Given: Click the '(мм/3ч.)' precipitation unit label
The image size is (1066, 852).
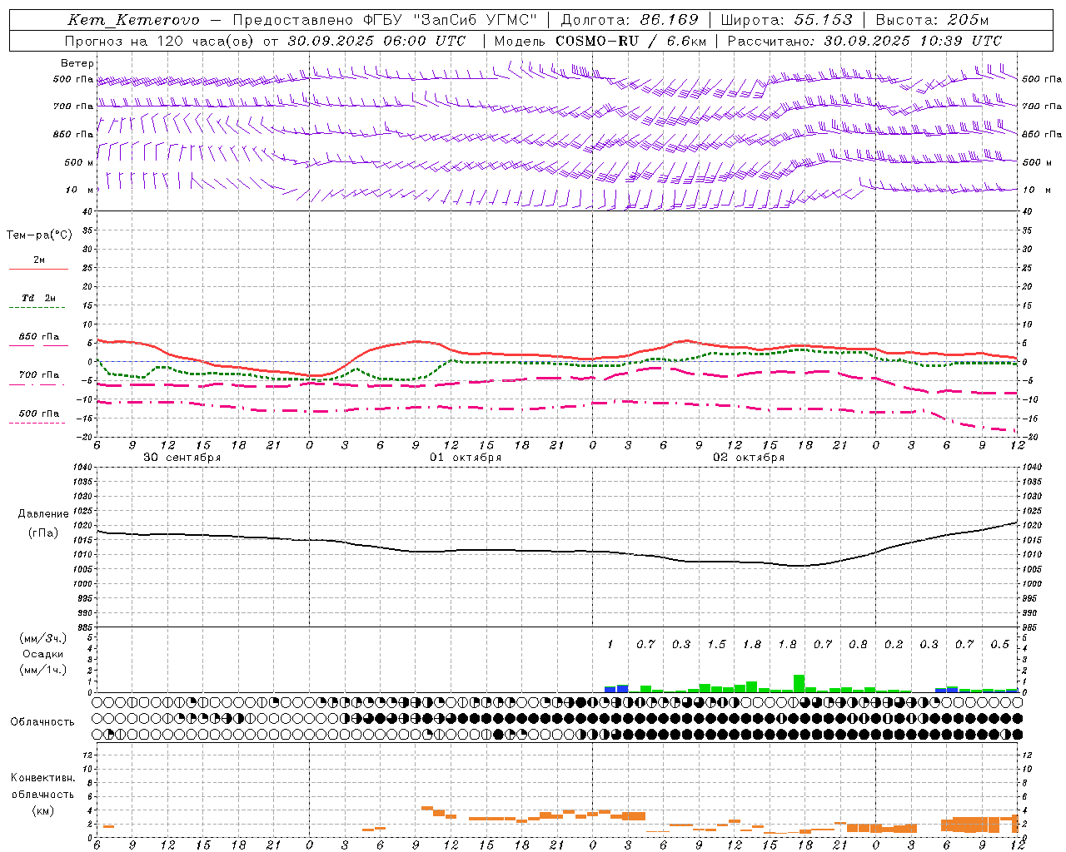Looking at the screenshot, I should tap(43, 638).
